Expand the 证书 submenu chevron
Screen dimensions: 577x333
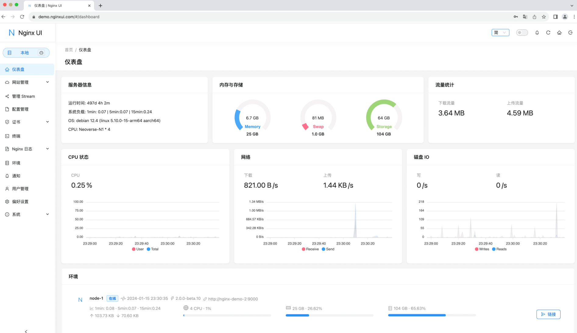pyautogui.click(x=47, y=122)
